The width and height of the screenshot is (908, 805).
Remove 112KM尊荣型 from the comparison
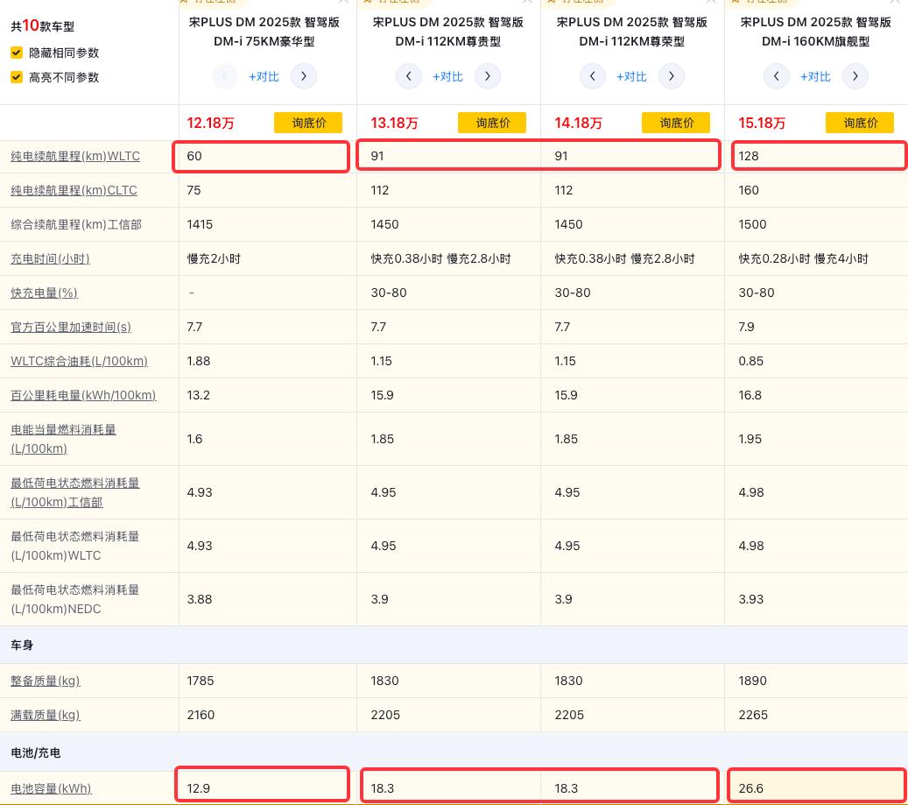tap(712, 3)
